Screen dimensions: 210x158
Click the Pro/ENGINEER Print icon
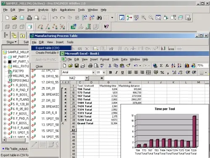tap(29, 18)
